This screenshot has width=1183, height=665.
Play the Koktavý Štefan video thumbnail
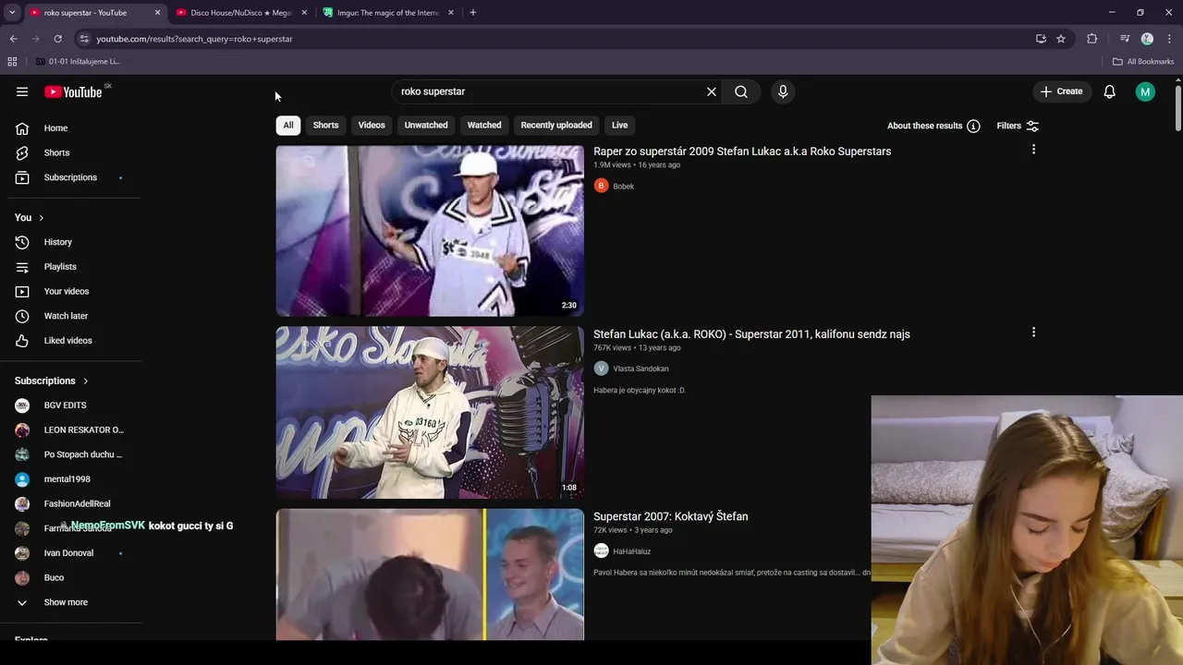click(430, 574)
